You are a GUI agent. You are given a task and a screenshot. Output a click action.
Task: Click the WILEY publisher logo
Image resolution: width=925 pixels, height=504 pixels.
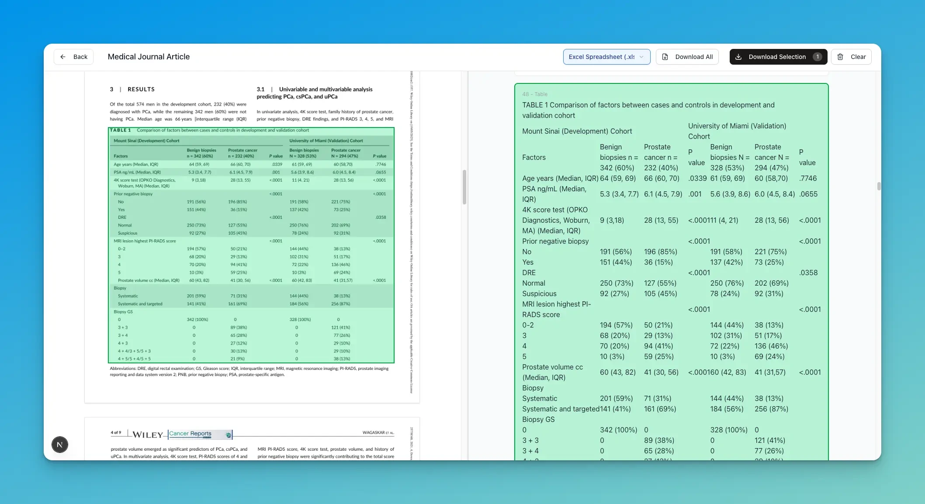[x=148, y=435]
